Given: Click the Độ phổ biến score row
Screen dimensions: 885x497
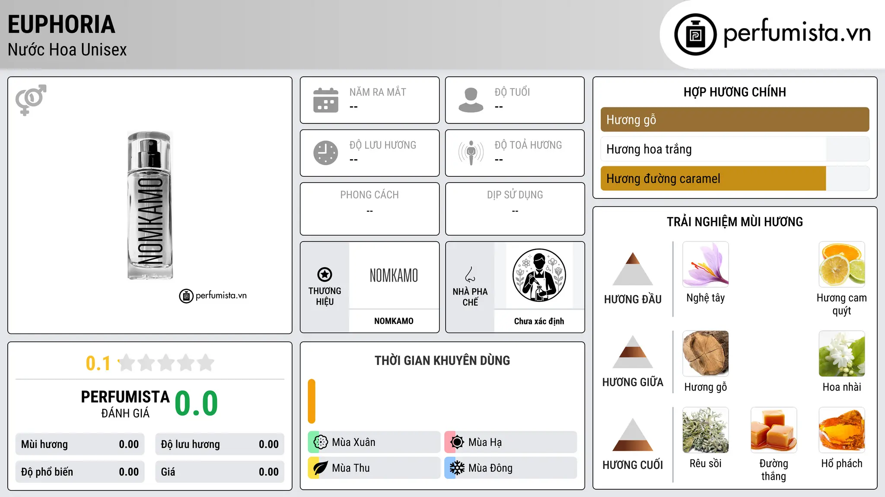Looking at the screenshot, I should pyautogui.click(x=80, y=472).
